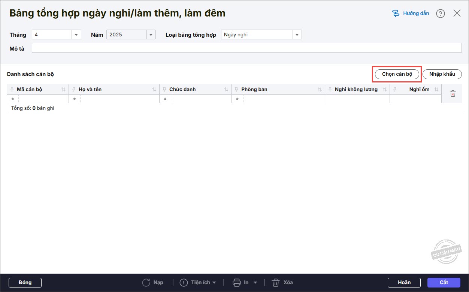Click the Chọn cán bộ button
The width and height of the screenshot is (469, 292).
click(397, 74)
